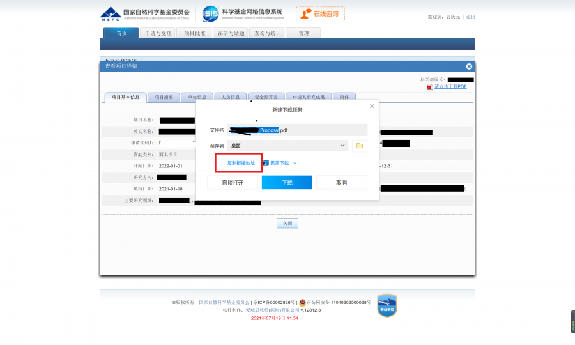Click the blue 下载 button
The width and height of the screenshot is (575, 345).
point(287,183)
